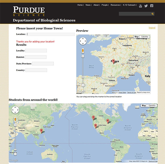Viewport: 165px width, 164px height.
Task: Zoom out using minus on Preview map
Action: point(83,85)
